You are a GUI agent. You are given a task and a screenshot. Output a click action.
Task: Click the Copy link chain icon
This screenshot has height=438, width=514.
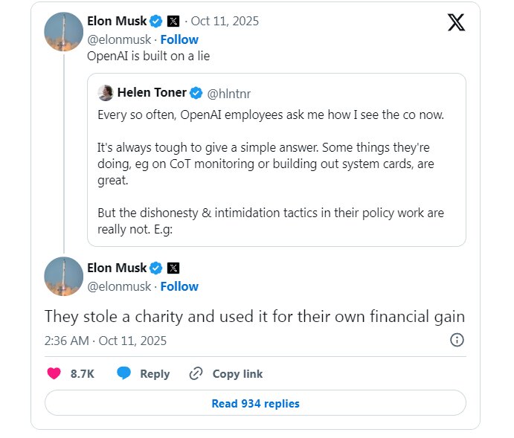pos(196,373)
